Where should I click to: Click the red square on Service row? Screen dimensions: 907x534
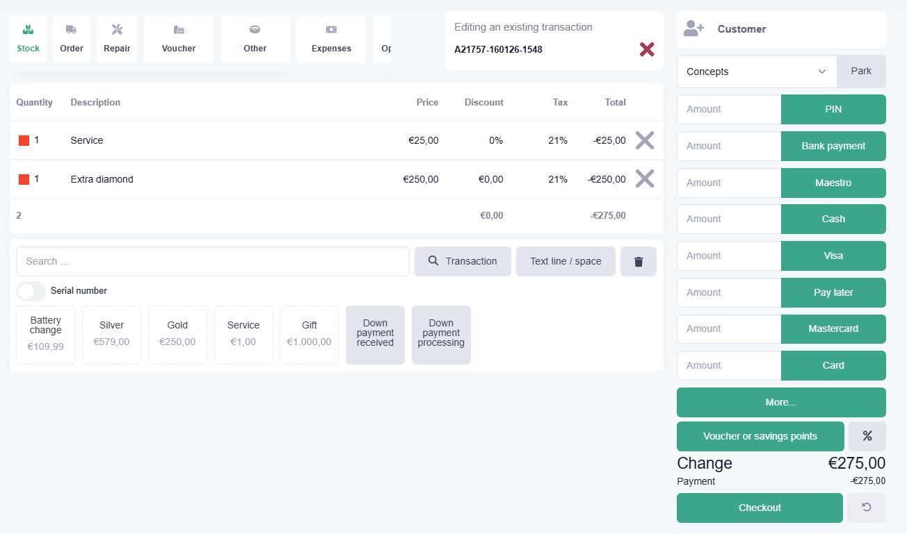pyautogui.click(x=24, y=141)
